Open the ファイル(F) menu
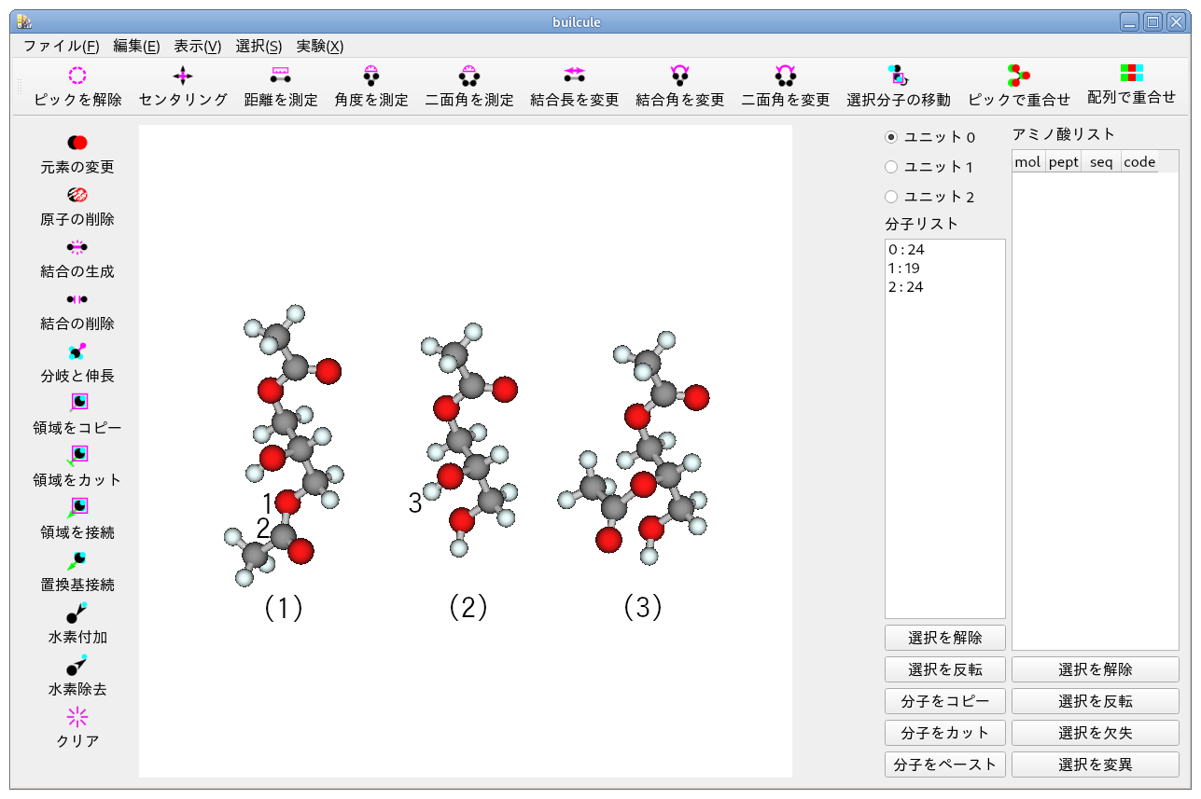 [61, 46]
